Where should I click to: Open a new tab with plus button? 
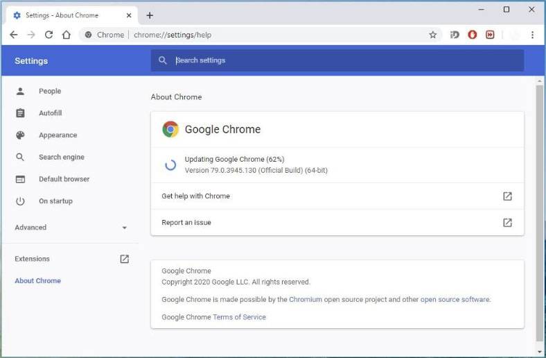click(x=150, y=15)
